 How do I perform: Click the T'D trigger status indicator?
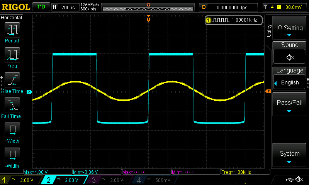[x=41, y=7]
